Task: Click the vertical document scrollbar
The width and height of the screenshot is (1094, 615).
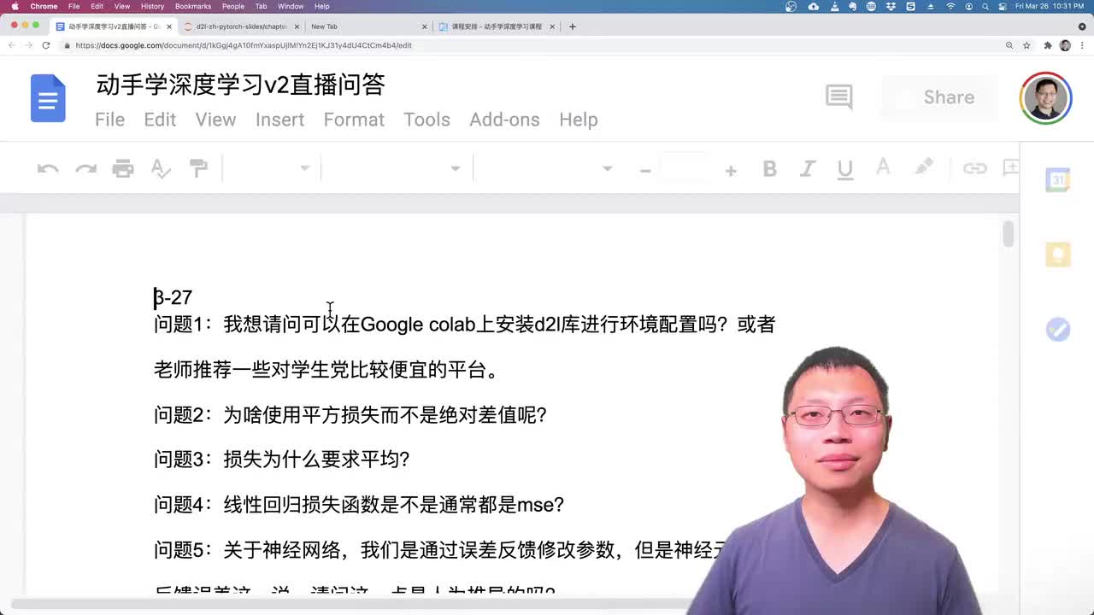Action: (x=1009, y=234)
